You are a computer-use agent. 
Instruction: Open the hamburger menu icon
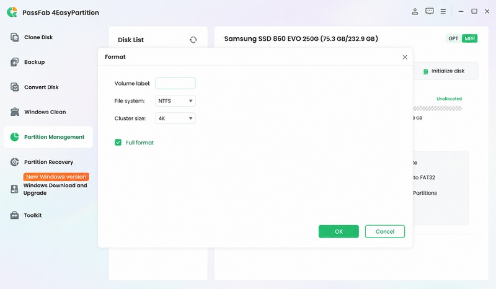pyautogui.click(x=443, y=12)
